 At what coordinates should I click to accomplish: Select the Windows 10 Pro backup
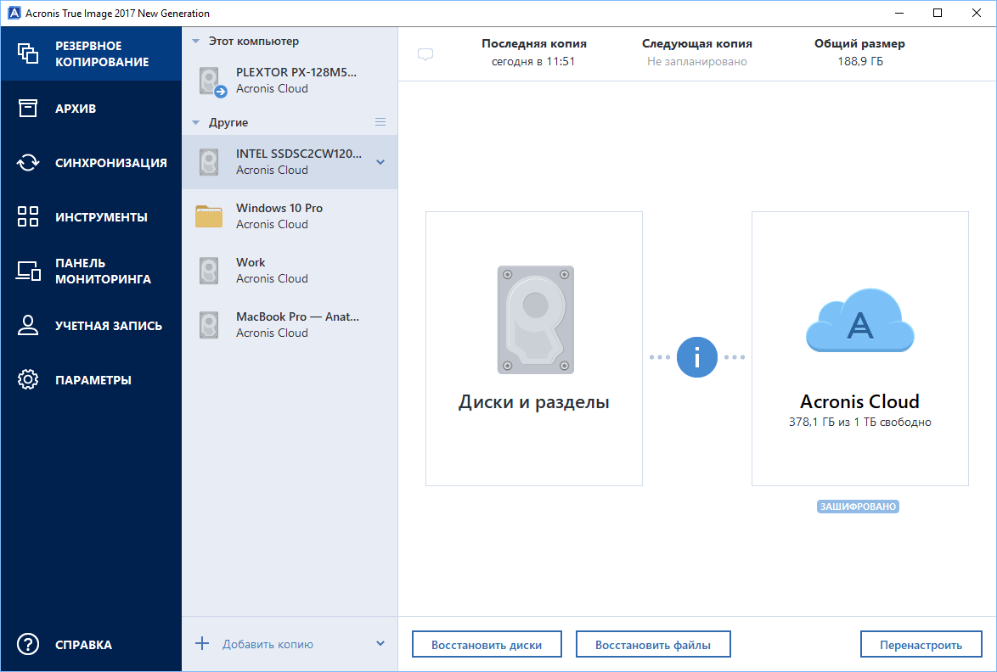272,216
